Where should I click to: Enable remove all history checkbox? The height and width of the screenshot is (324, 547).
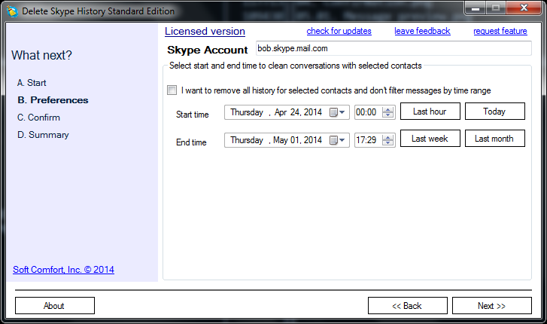172,90
